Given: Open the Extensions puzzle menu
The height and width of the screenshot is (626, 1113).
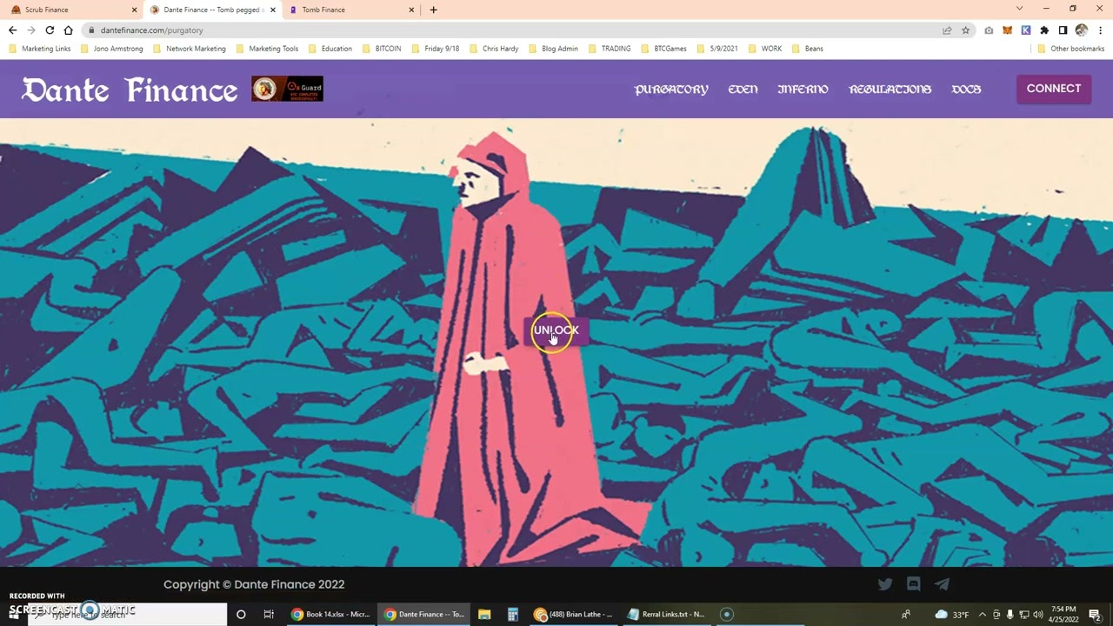Looking at the screenshot, I should [x=1044, y=30].
